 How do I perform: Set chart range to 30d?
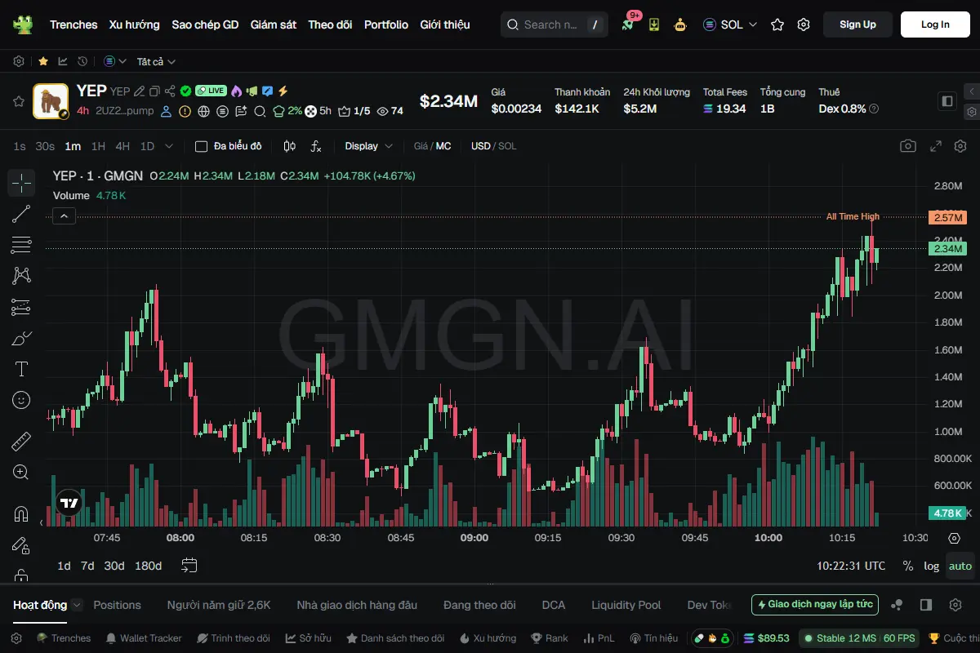click(x=114, y=566)
